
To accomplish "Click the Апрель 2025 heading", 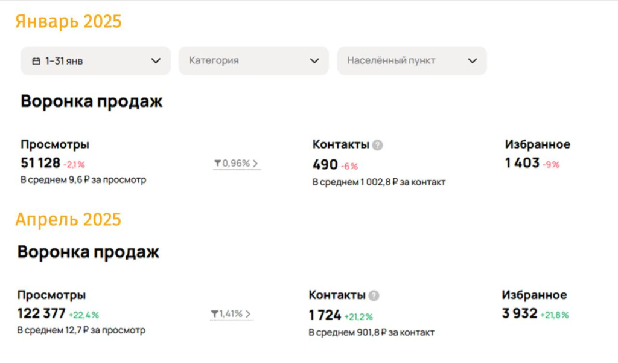I will pyautogui.click(x=68, y=220).
